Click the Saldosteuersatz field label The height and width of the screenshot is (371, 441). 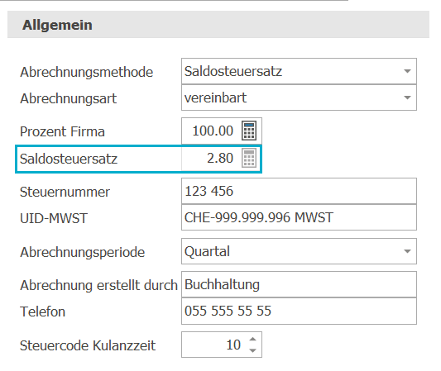pos(69,159)
